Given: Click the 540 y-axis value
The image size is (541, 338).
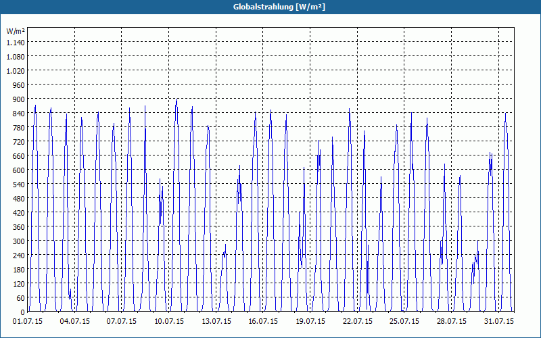Looking at the screenshot, I should point(19,185).
